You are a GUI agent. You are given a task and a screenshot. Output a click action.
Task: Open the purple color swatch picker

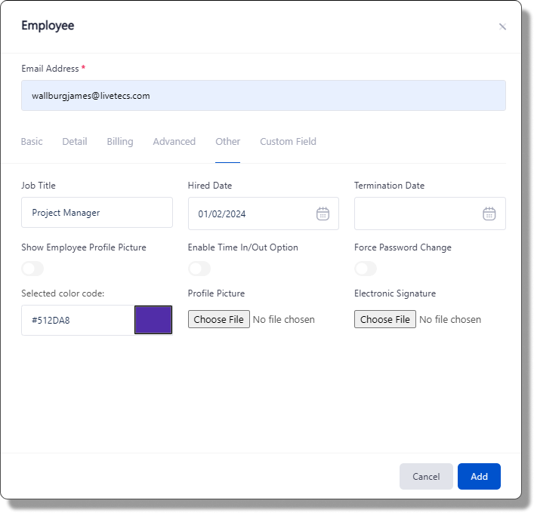pyautogui.click(x=153, y=320)
